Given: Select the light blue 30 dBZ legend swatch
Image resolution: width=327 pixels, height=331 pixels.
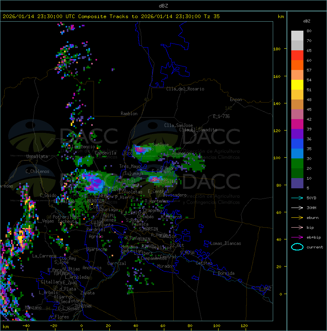Looking at the screenshot, I should [297, 154].
